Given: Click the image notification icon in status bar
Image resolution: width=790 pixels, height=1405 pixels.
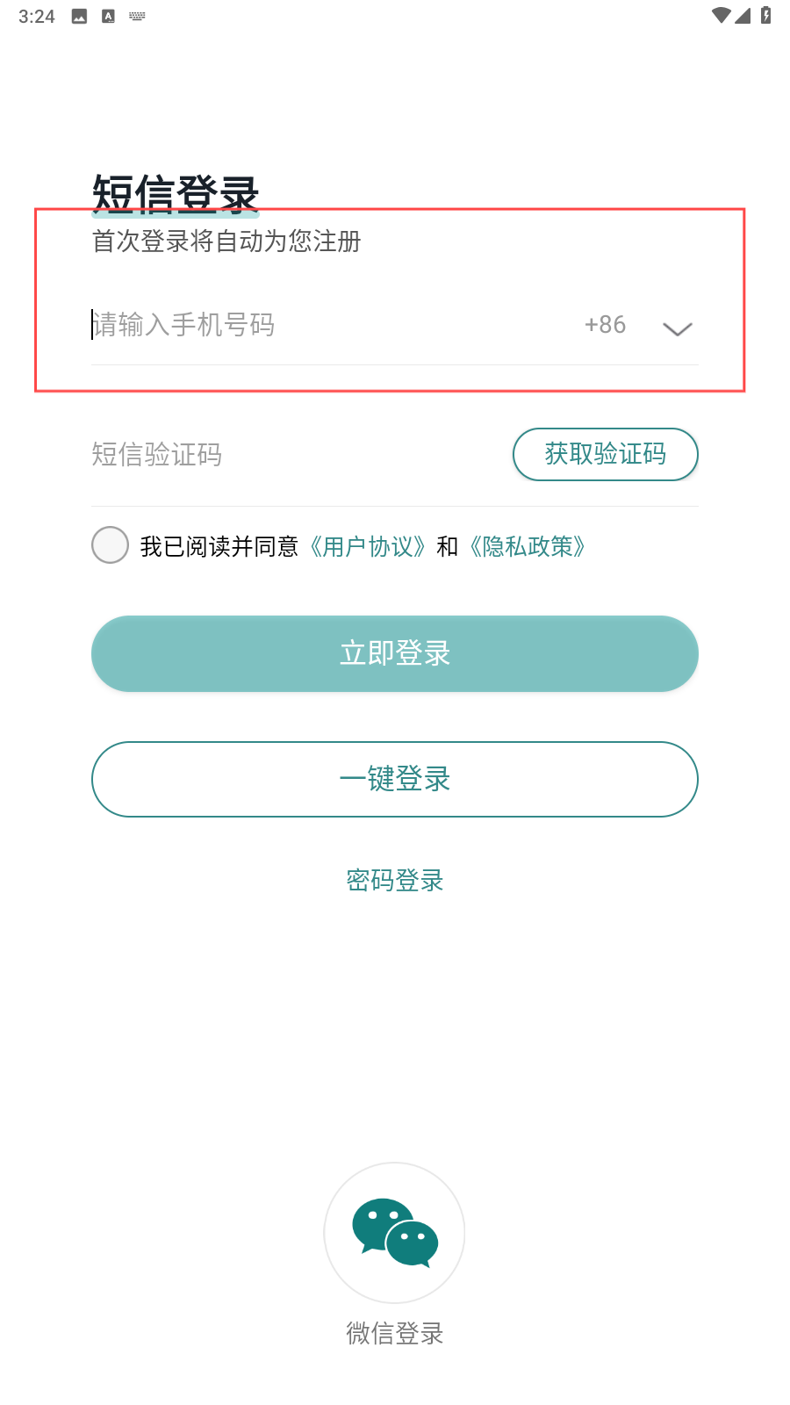Looking at the screenshot, I should pos(79,16).
